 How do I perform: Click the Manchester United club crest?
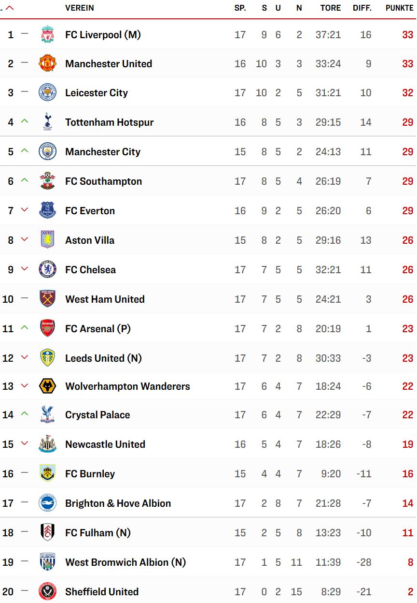47,63
